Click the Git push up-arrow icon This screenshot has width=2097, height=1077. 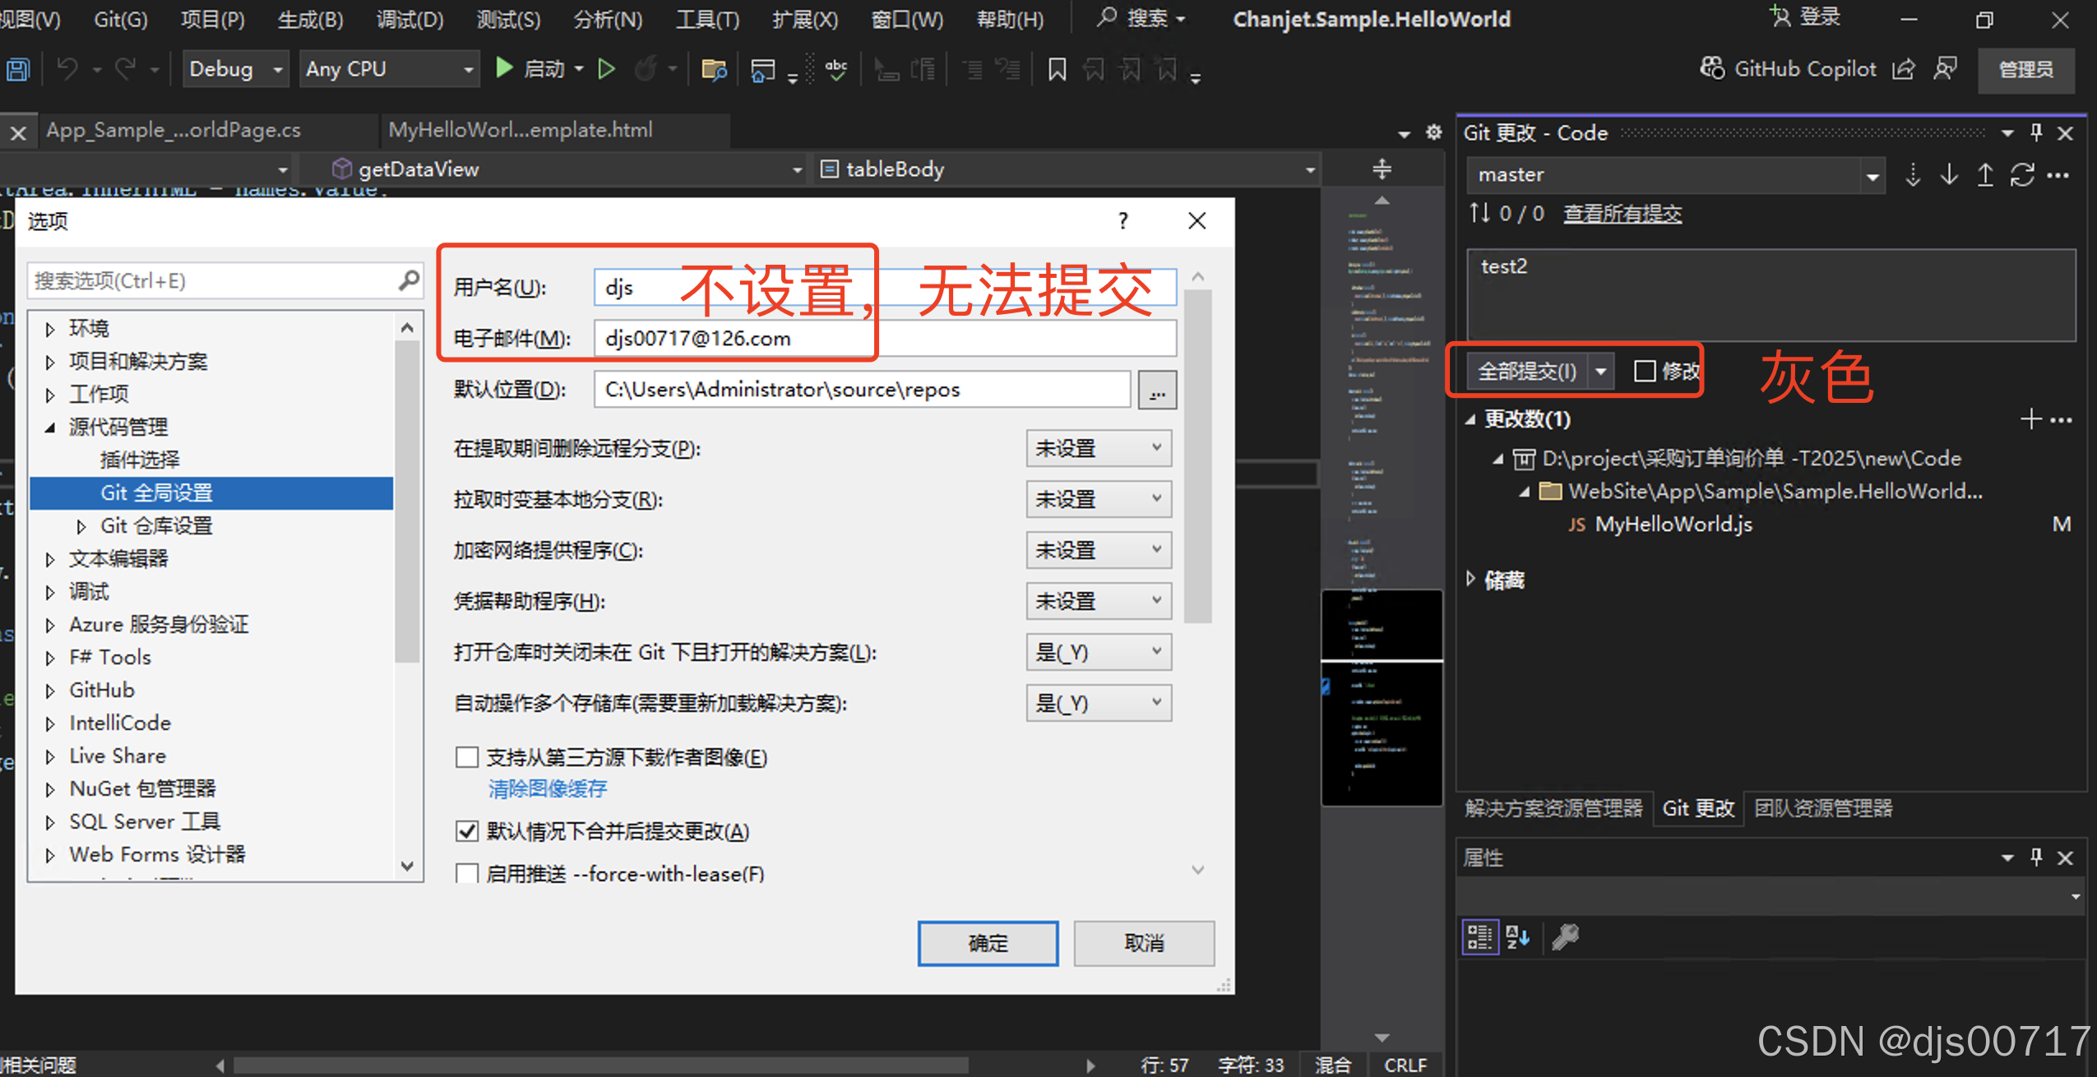(x=1985, y=175)
